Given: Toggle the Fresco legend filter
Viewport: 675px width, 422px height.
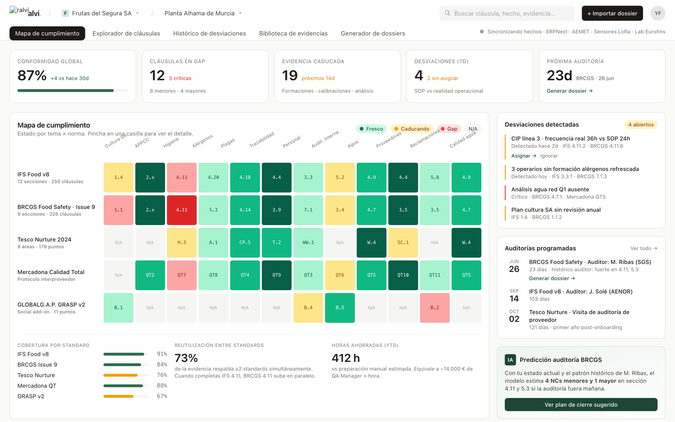Looking at the screenshot, I should click(x=371, y=129).
